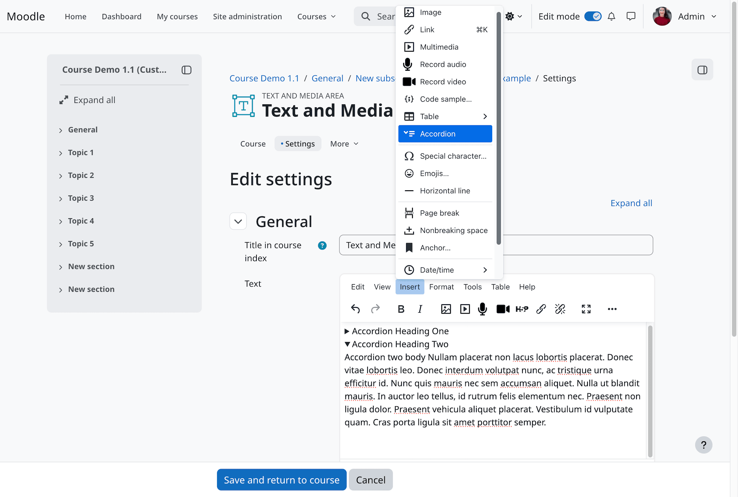Open the Courses dropdown in navbar
738x497 pixels.
[x=317, y=17]
